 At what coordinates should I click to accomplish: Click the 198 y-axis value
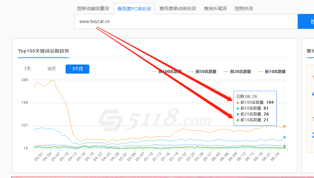tap(25, 102)
